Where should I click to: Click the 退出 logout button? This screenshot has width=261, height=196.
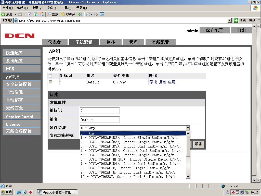click(241, 31)
